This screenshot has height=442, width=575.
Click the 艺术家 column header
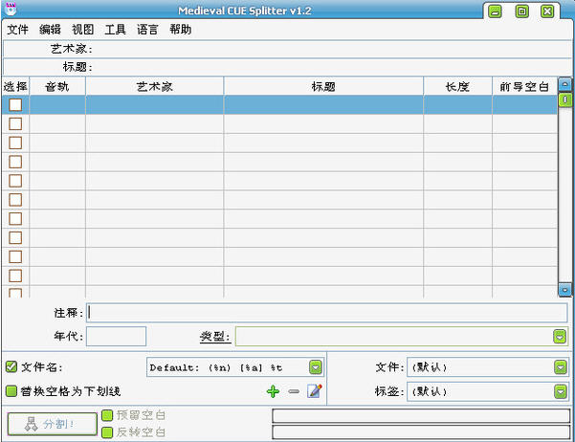click(x=154, y=86)
